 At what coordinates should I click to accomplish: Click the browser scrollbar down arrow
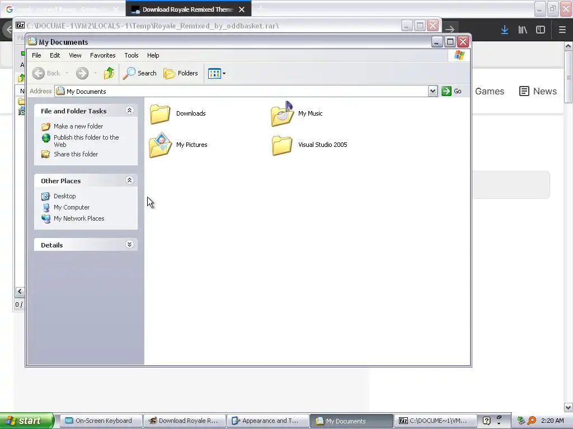click(569, 407)
